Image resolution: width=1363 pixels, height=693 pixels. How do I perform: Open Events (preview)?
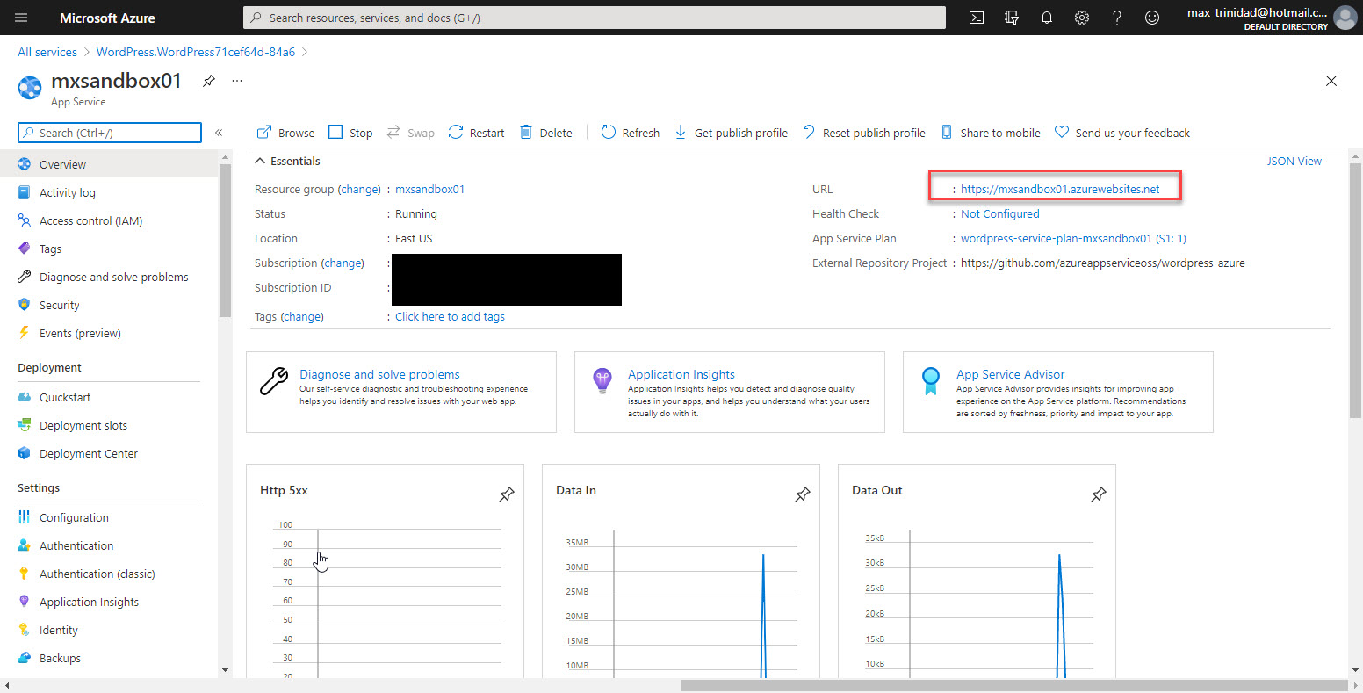pyautogui.click(x=109, y=333)
